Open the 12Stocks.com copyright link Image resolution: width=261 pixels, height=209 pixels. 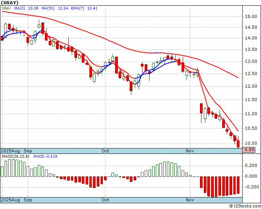point(245,206)
